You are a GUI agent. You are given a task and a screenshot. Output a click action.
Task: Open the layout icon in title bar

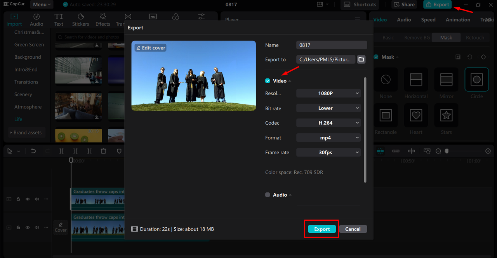point(320,5)
